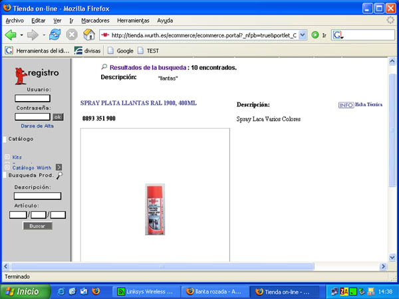Open 'Herramientas del idi...' bookmark
Screen dimensions: 399x299
pyautogui.click(x=37, y=50)
